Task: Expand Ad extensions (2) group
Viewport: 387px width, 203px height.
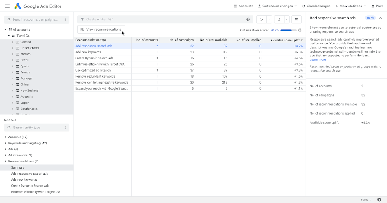Action: point(6,155)
